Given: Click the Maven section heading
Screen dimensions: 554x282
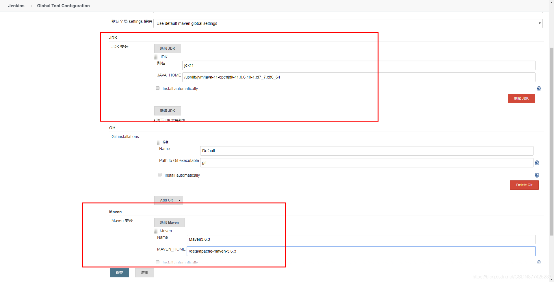Looking at the screenshot, I should pos(116,212).
